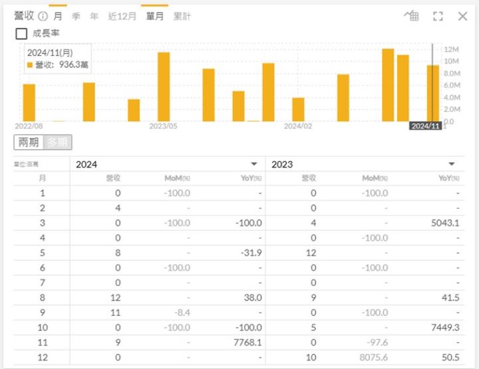Select the 近12月 tab
The width and height of the screenshot is (479, 369).
pos(122,17)
